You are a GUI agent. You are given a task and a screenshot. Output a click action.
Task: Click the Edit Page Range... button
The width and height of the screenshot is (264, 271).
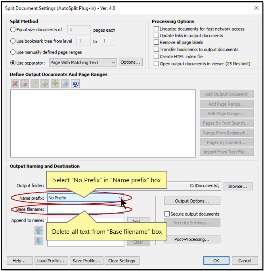[x=227, y=114]
